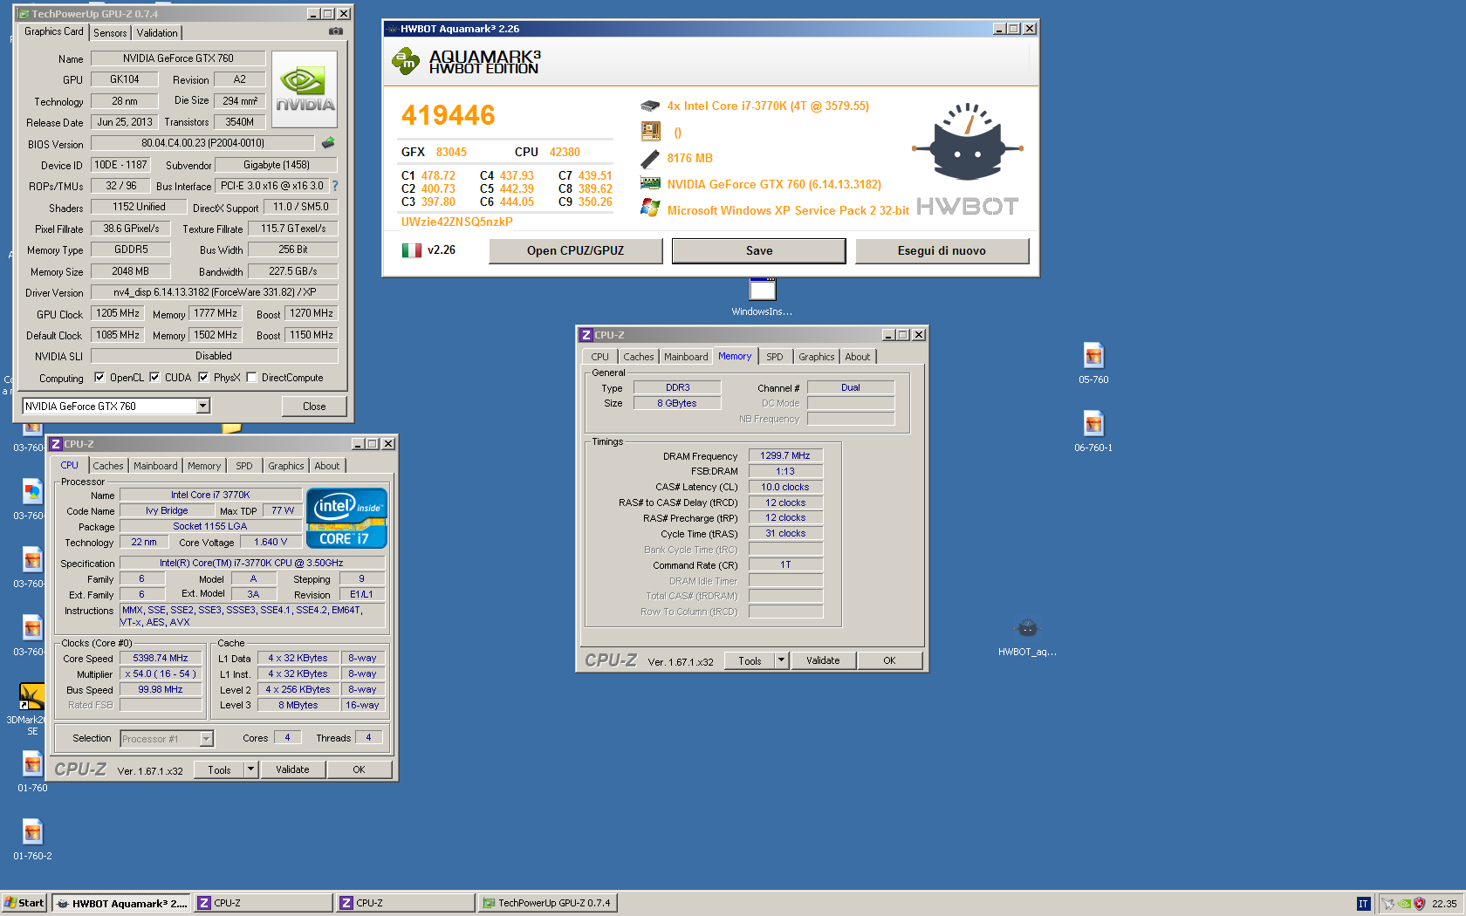Viewport: 1466px width, 916px height.
Task: Toggle the OpenCL checkbox in GPU-Z
Action: coord(99,378)
